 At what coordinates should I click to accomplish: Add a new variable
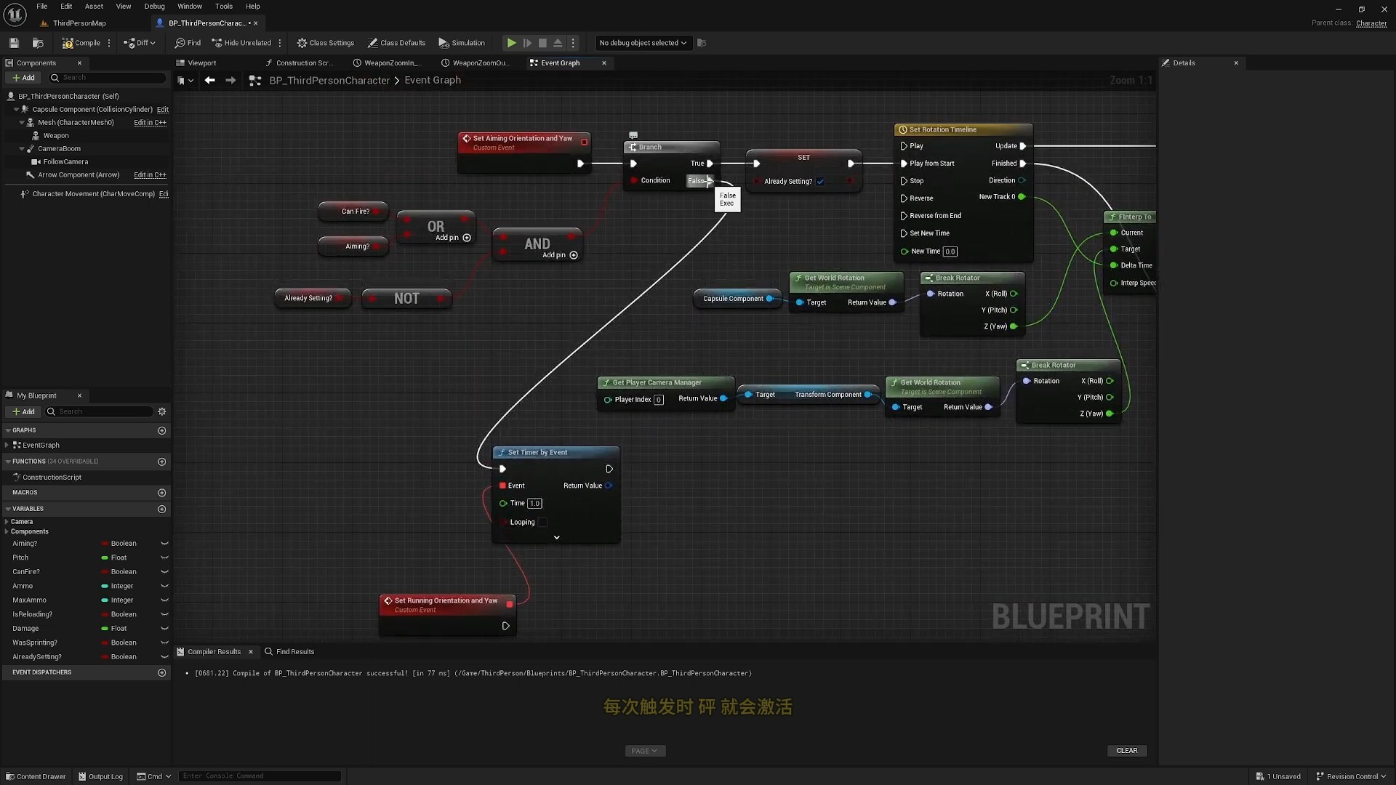point(162,510)
